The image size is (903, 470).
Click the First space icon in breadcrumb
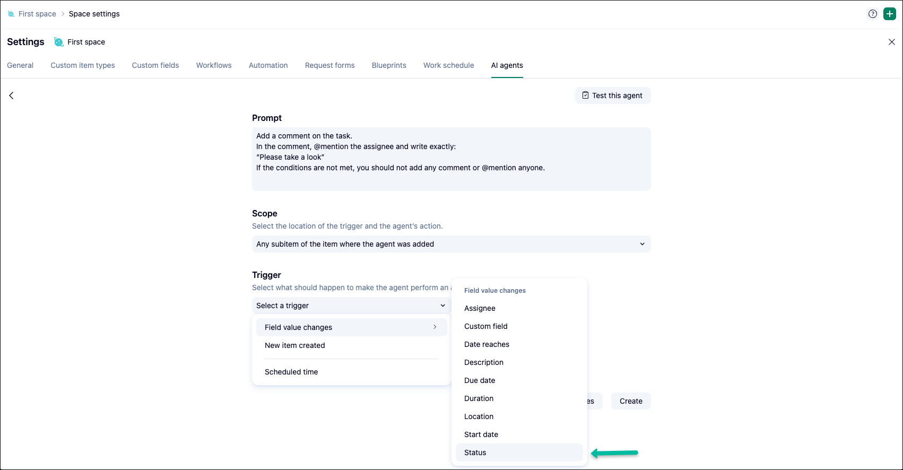click(x=11, y=14)
